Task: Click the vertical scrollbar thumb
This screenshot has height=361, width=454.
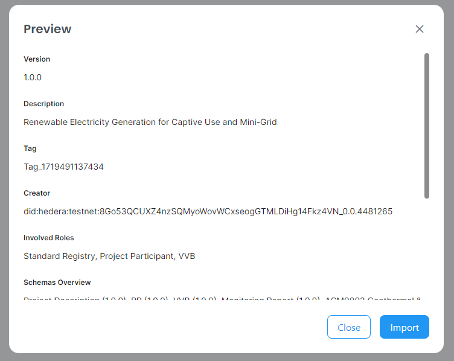Action: tap(427, 126)
